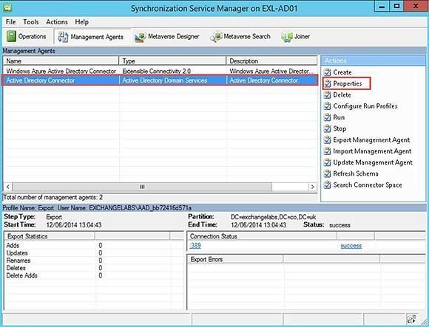Open the success connection status link
This screenshot has height=327, width=429.
pos(351,246)
